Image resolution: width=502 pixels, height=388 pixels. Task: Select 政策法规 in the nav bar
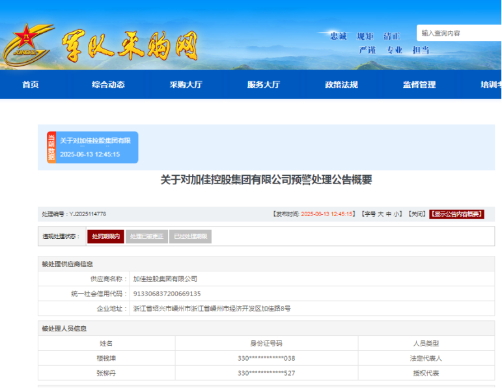click(342, 85)
